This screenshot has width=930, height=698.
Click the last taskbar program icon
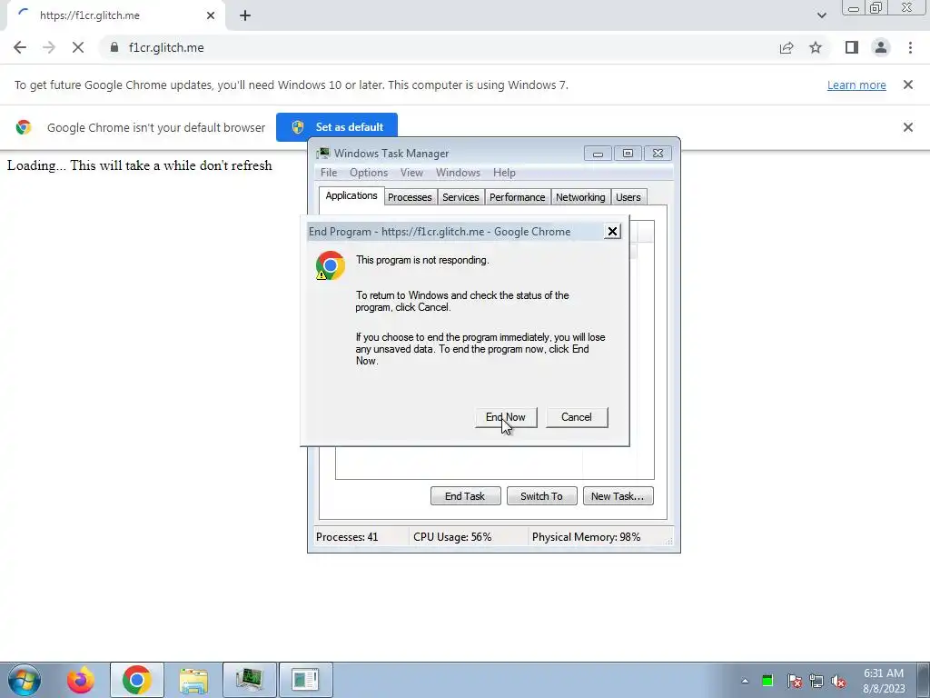tap(305, 680)
